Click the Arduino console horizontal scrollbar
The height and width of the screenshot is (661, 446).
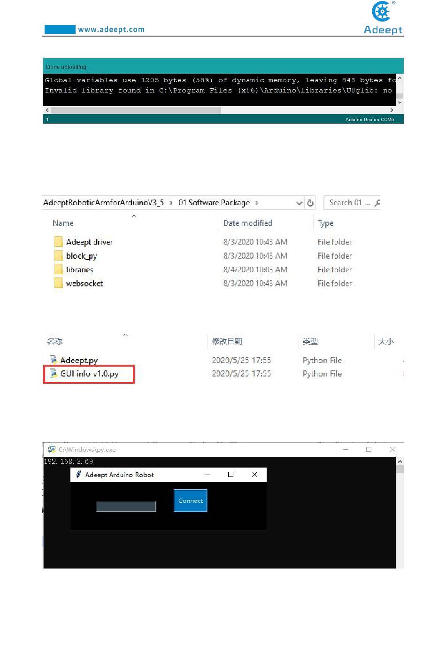point(136,110)
